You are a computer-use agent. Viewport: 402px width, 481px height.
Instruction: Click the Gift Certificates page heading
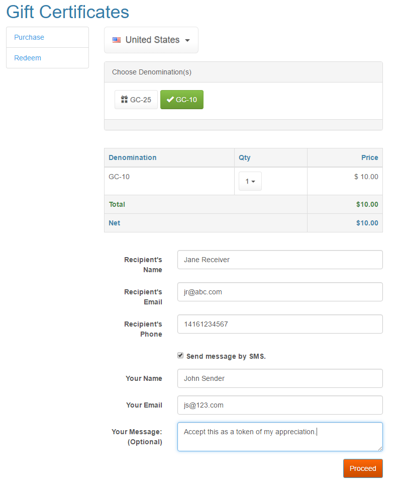tap(68, 12)
